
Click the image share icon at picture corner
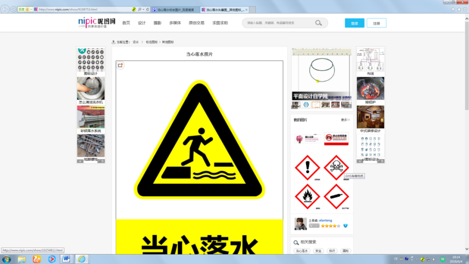(120, 65)
